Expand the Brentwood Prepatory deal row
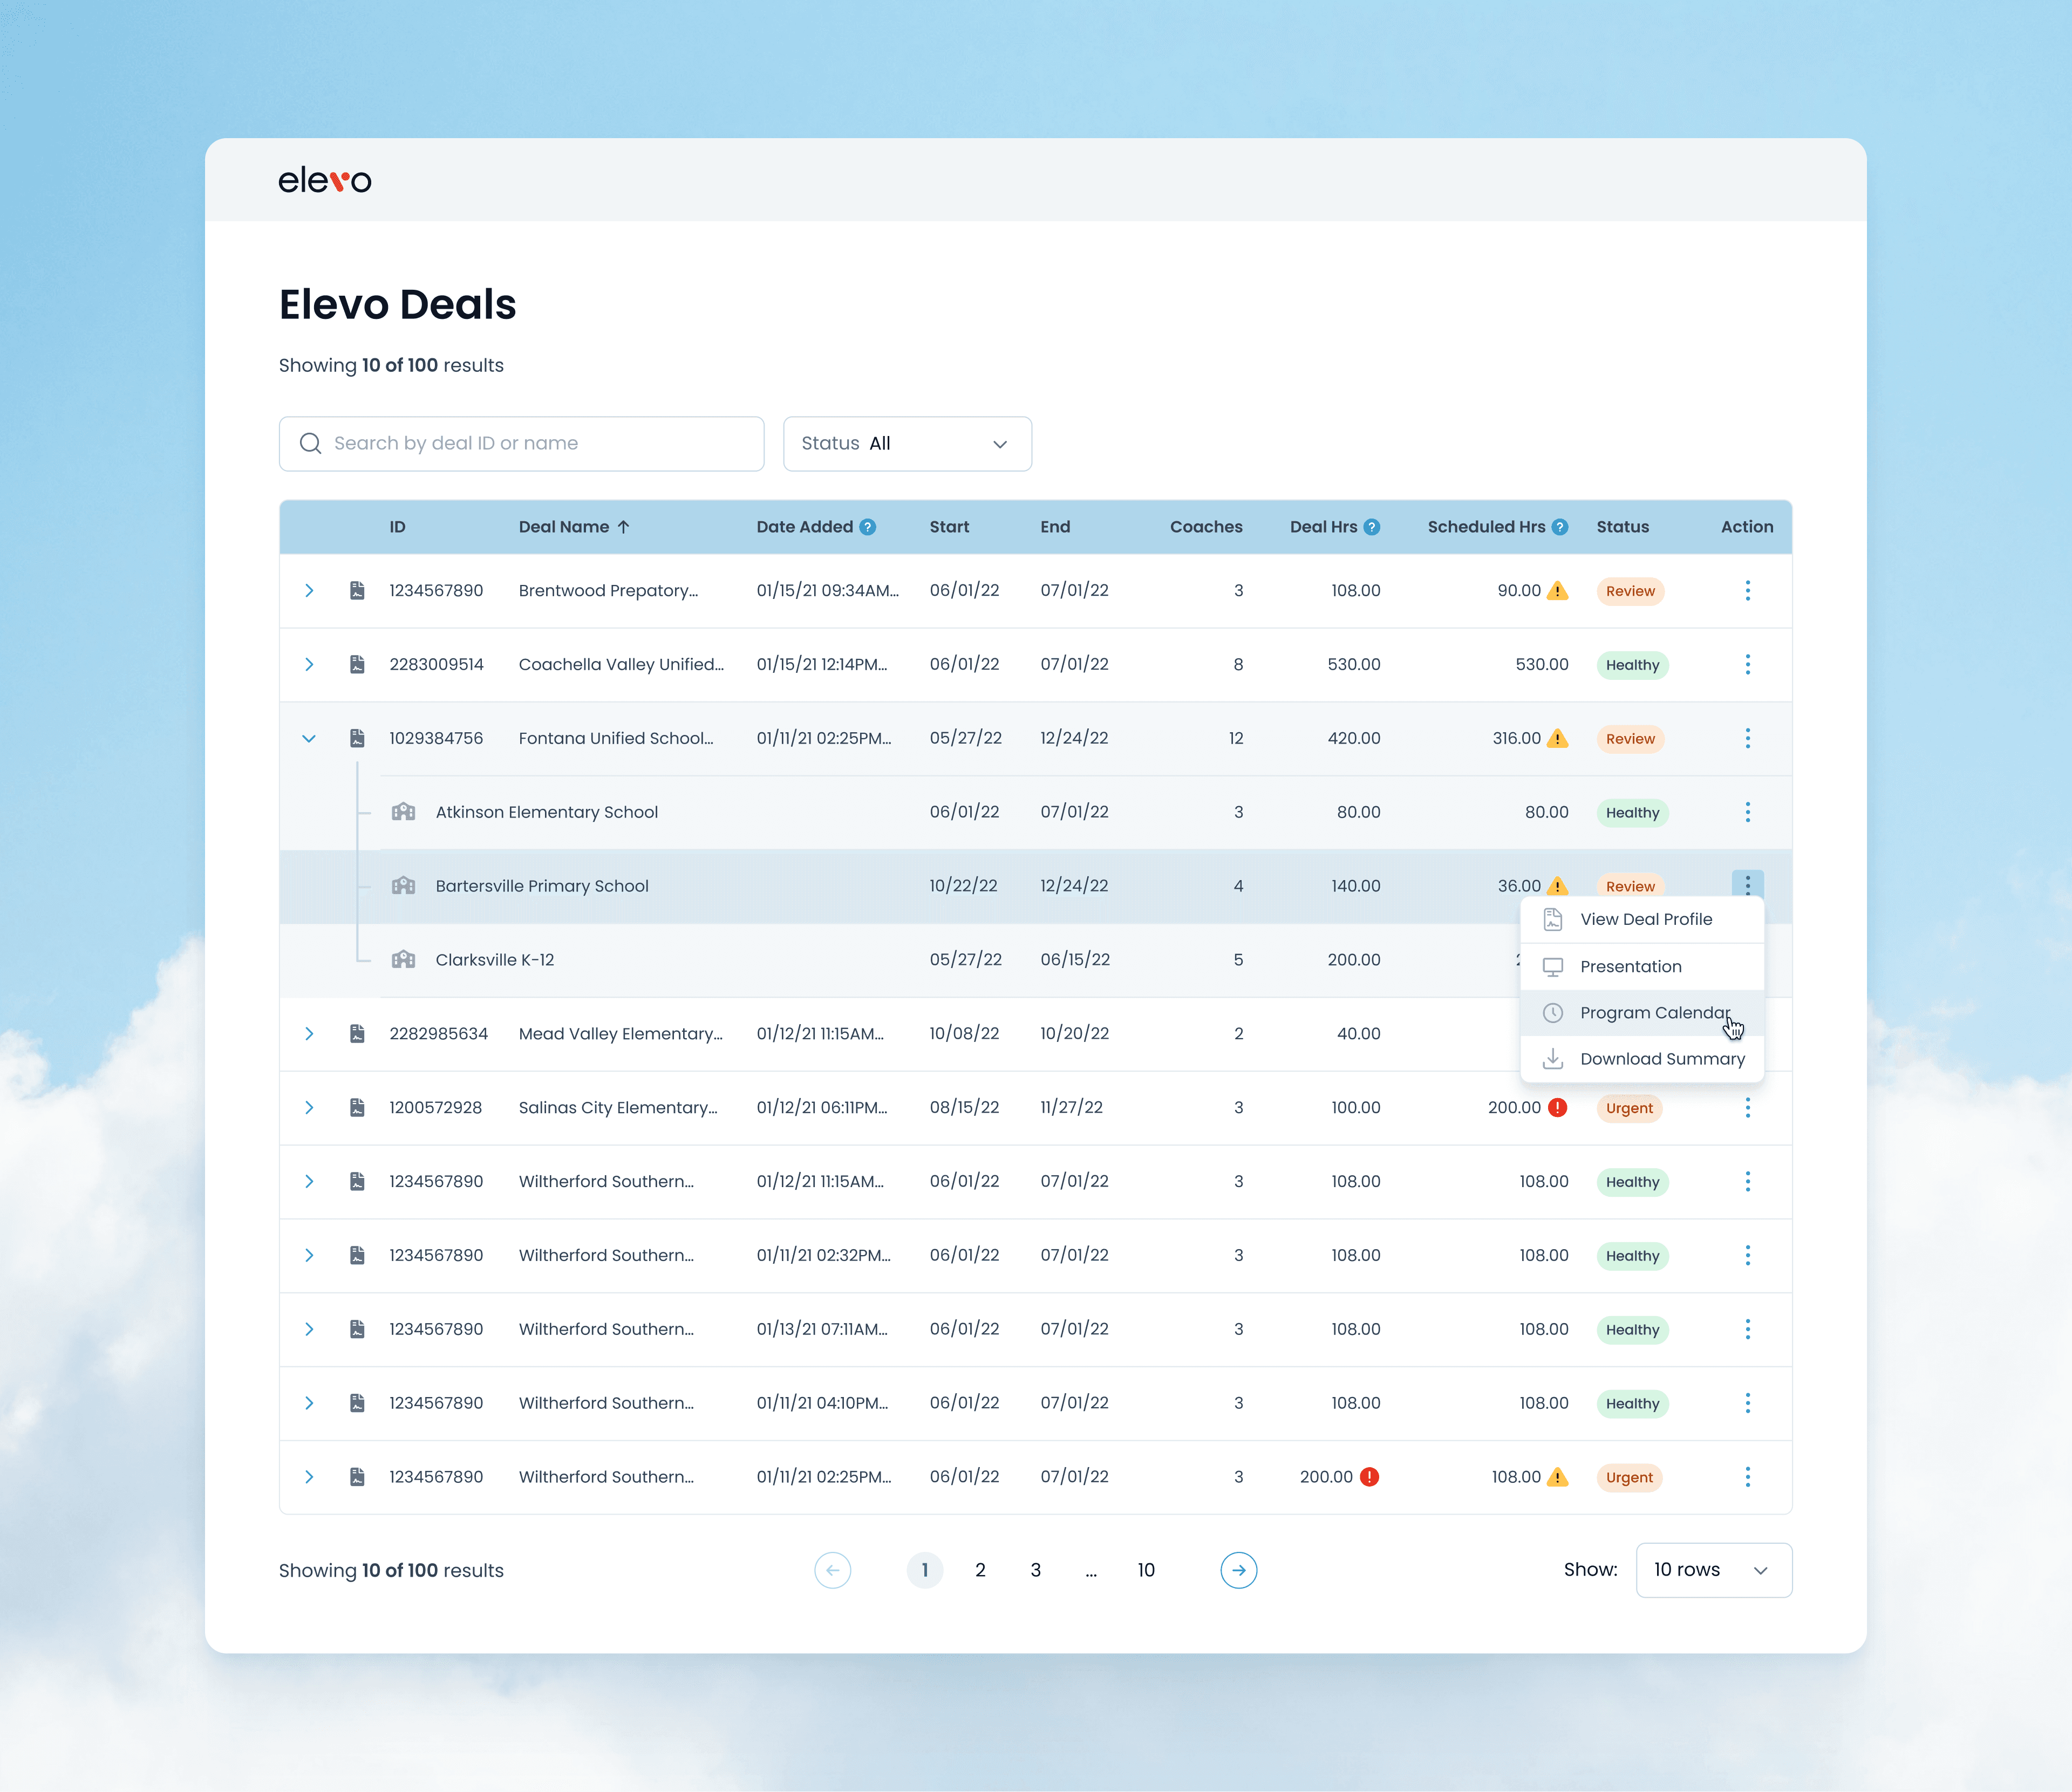This screenshot has height=1792, width=2072. pos(309,591)
